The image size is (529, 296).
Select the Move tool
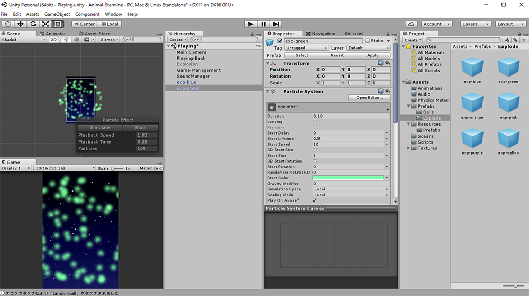pyautogui.click(x=20, y=24)
